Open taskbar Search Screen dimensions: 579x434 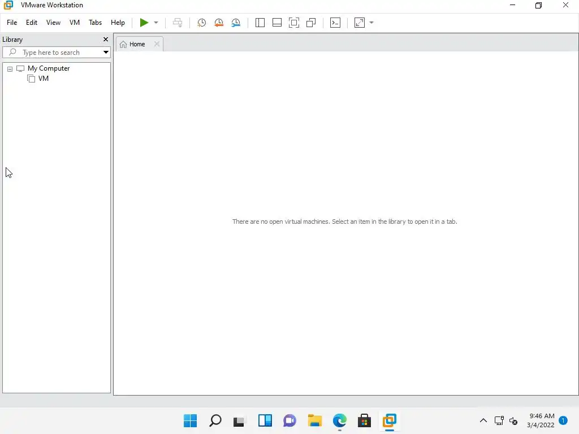[x=215, y=420]
